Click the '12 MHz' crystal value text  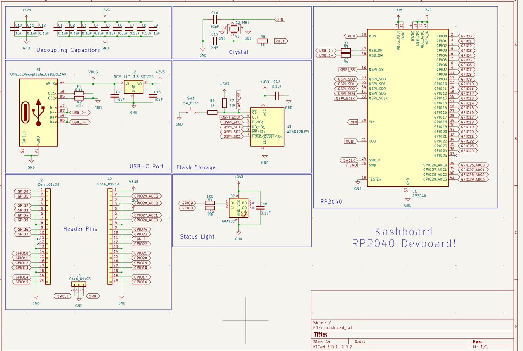click(x=242, y=21)
